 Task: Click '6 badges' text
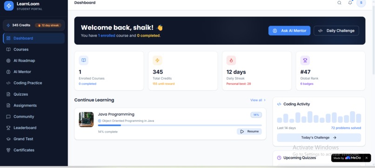[307, 84]
